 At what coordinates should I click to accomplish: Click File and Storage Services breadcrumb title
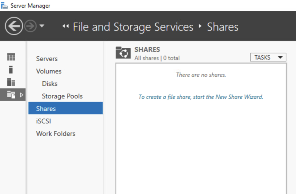click(x=133, y=27)
